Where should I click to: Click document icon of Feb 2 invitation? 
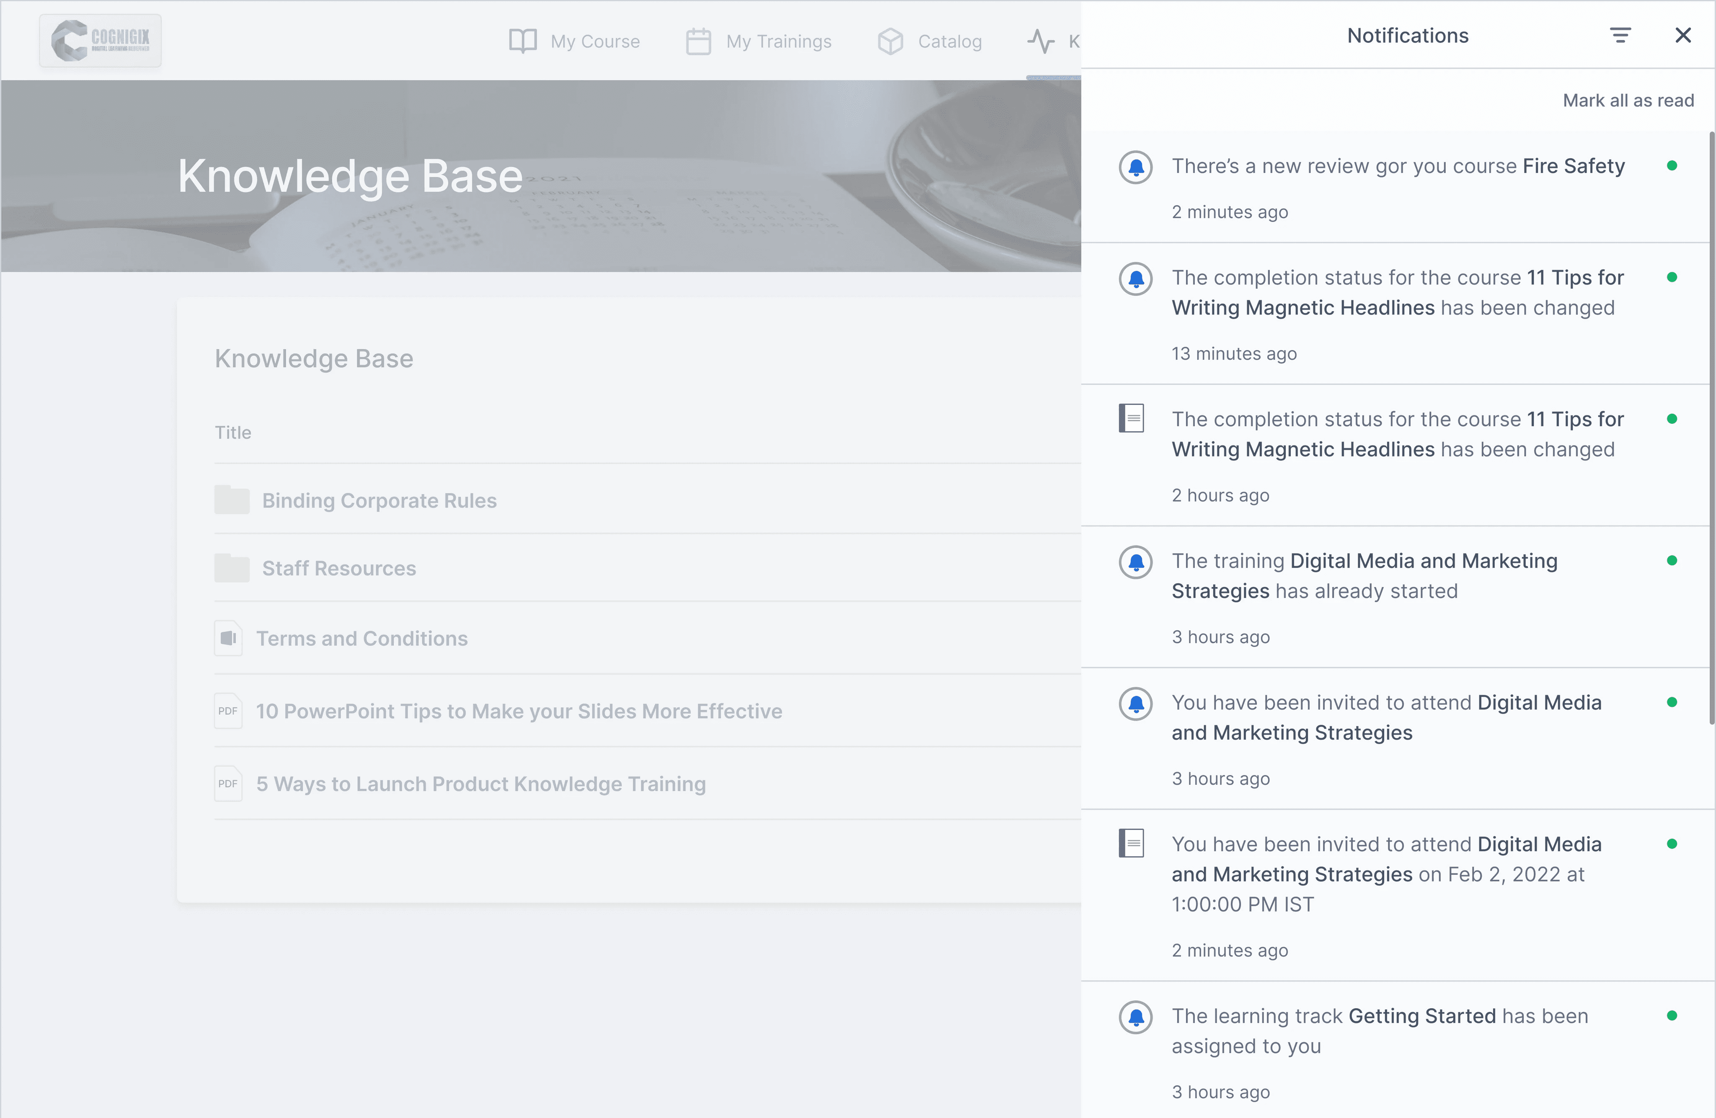[x=1131, y=842]
